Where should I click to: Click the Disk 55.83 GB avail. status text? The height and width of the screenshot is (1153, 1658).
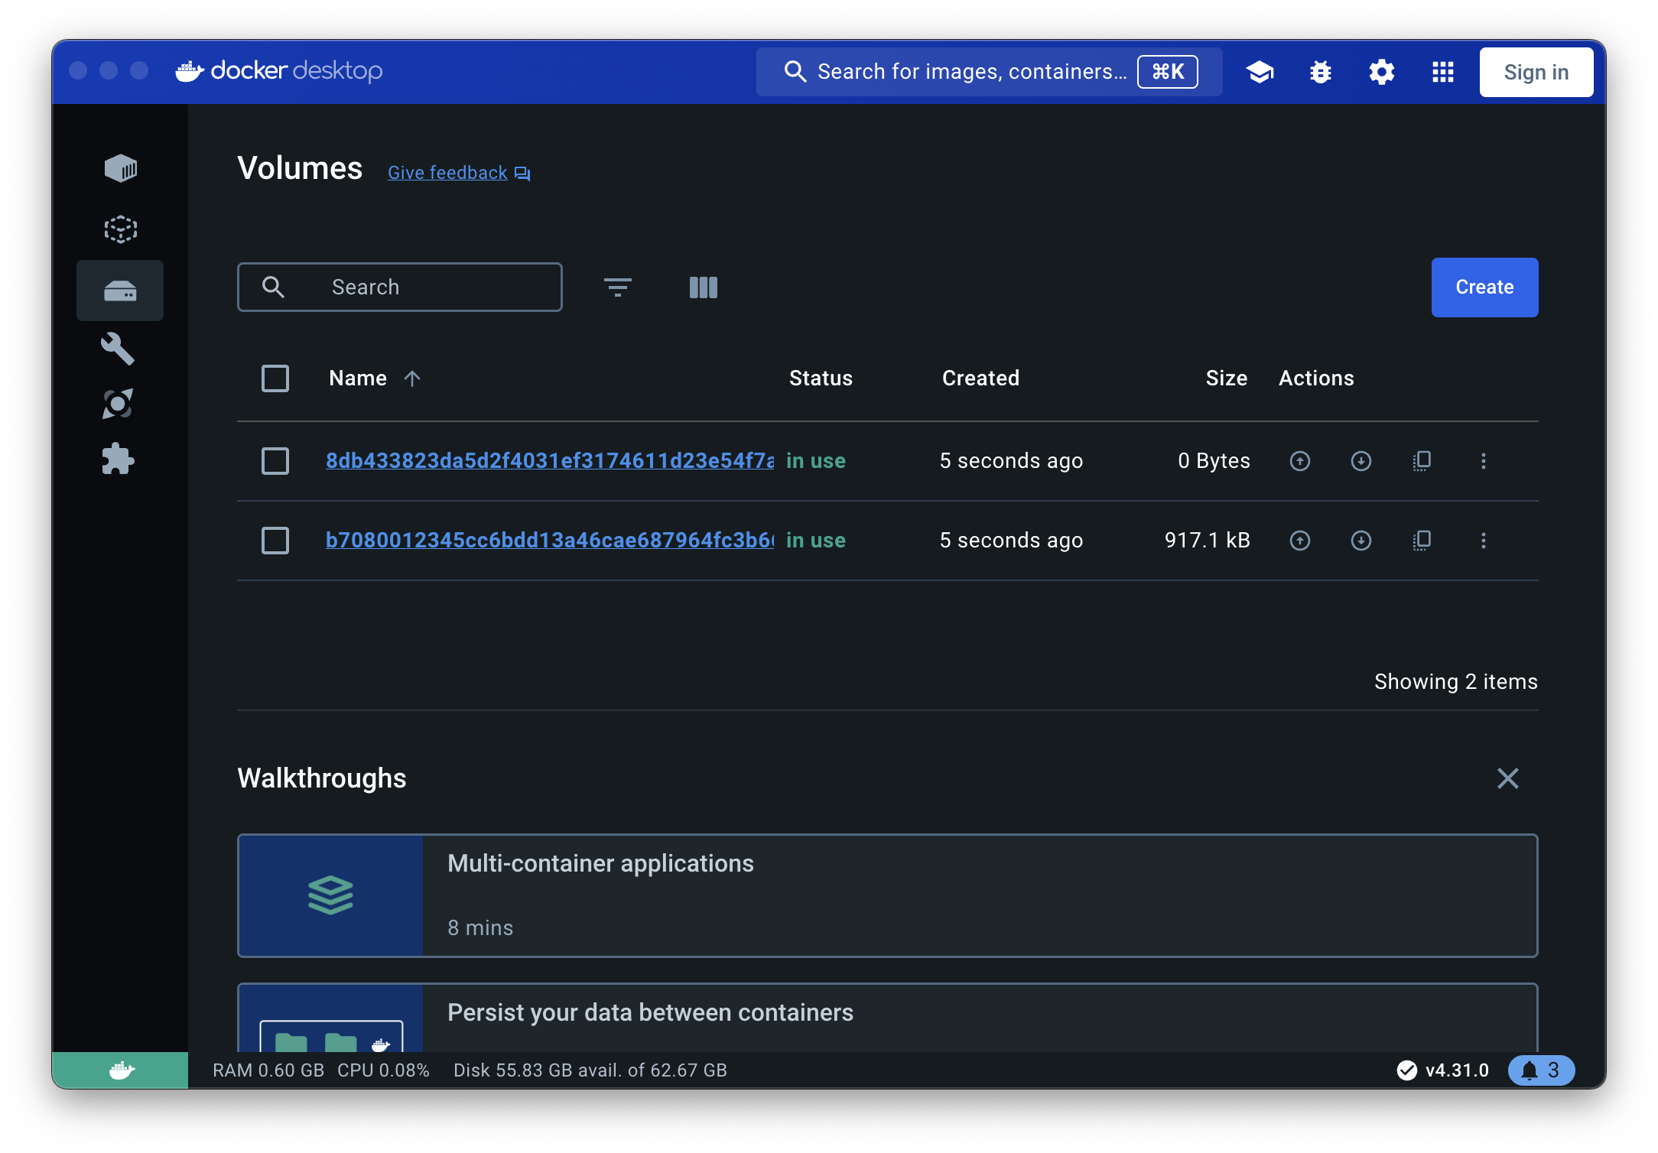point(590,1070)
